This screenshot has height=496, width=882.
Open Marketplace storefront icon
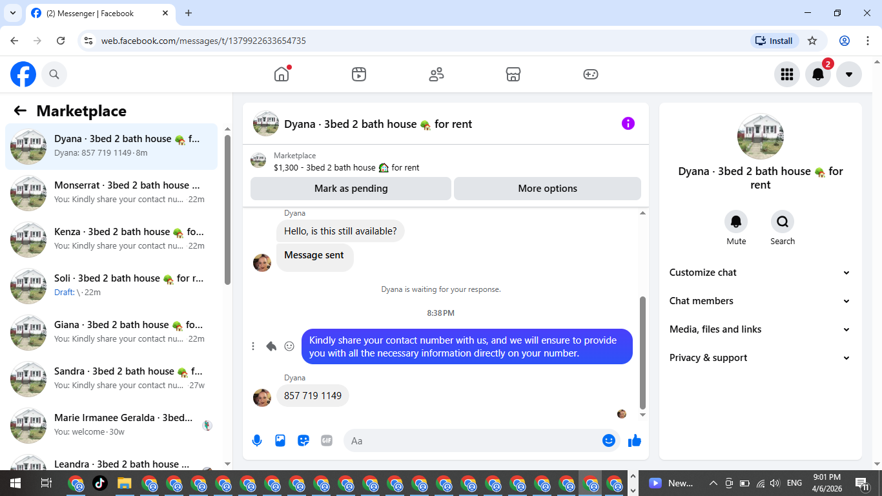click(x=513, y=74)
